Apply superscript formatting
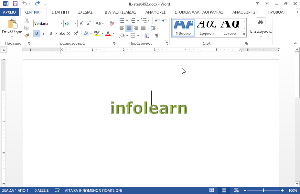The height and width of the screenshot is (194, 300). coord(76,34)
